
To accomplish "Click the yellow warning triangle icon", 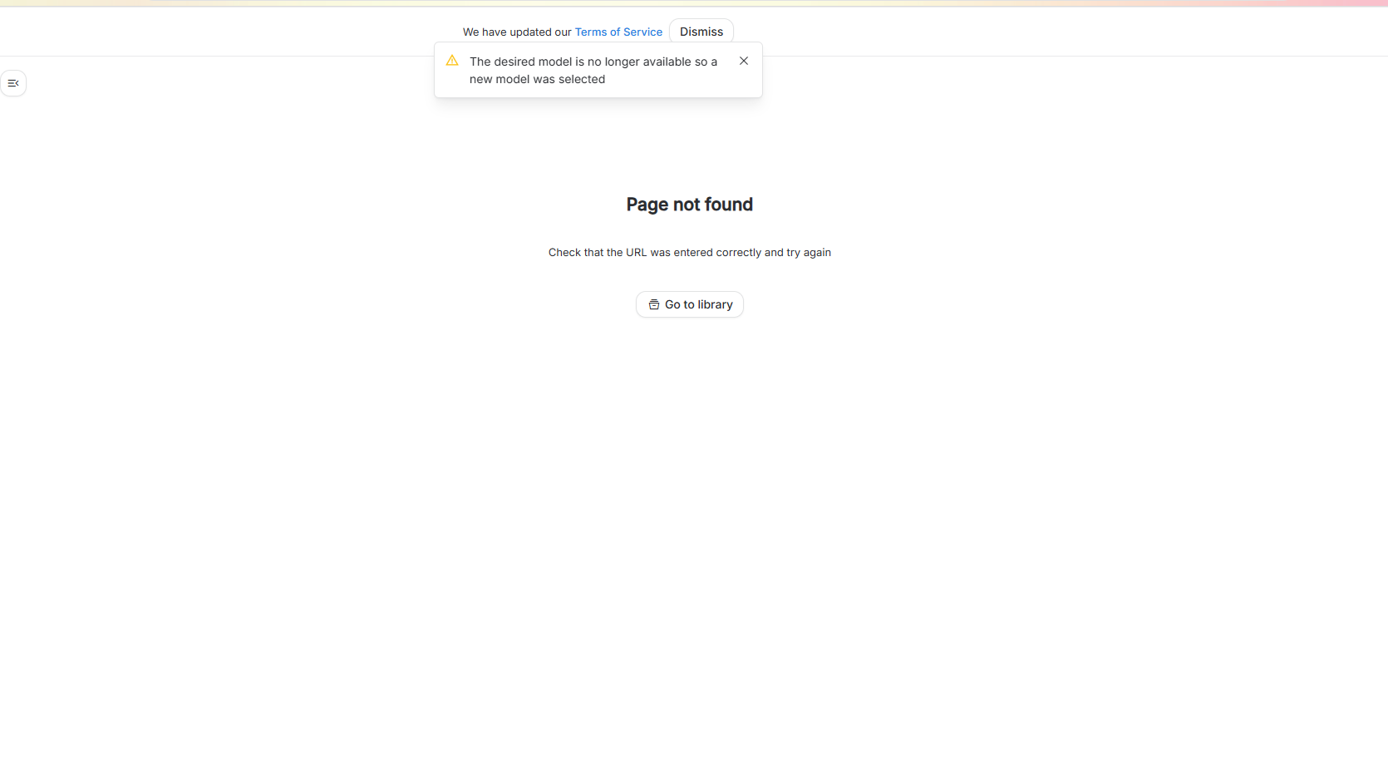I will tap(452, 61).
